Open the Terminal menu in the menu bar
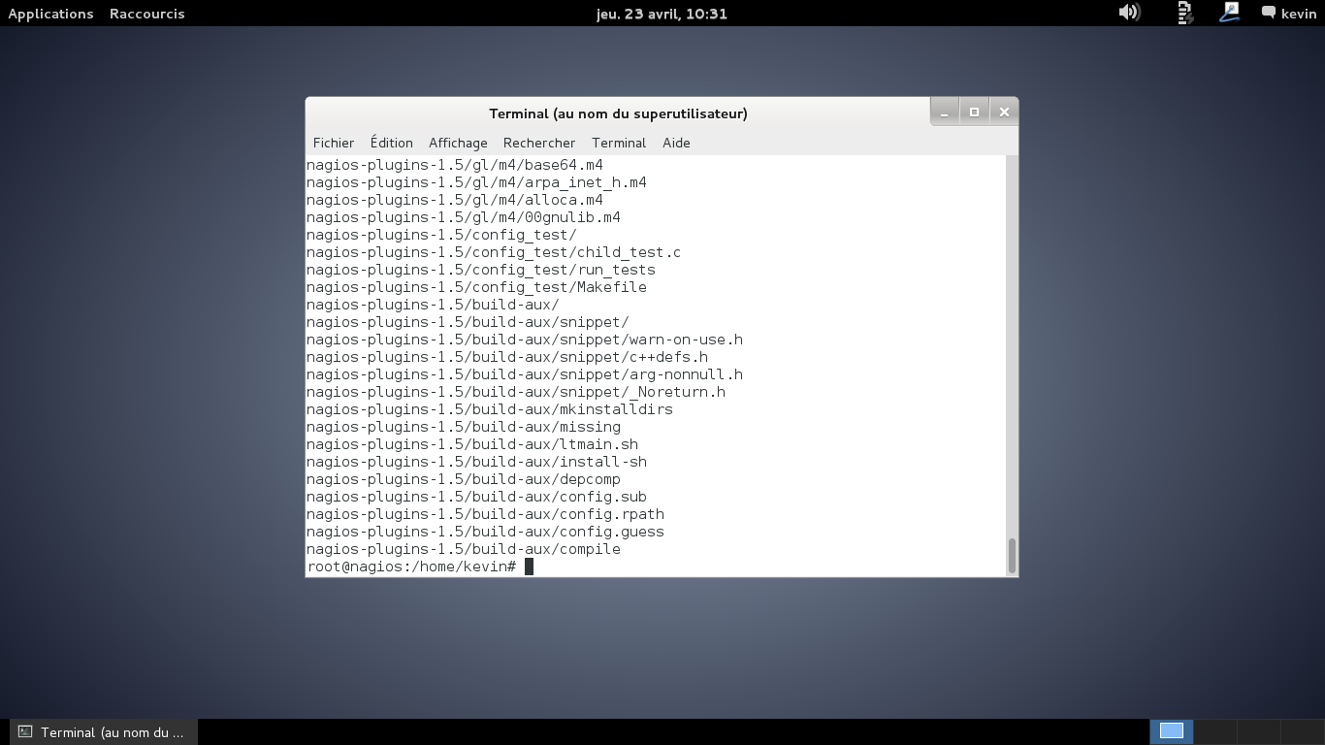The width and height of the screenshot is (1325, 745). 619,143
